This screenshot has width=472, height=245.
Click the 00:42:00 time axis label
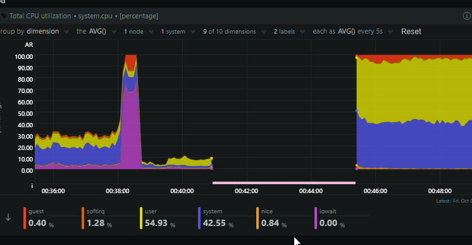246,191
